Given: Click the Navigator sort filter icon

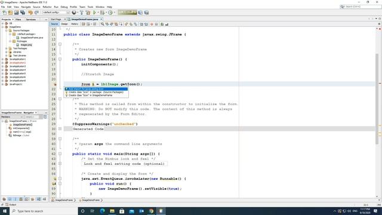Looking at the screenshot, I should click(45, 117).
